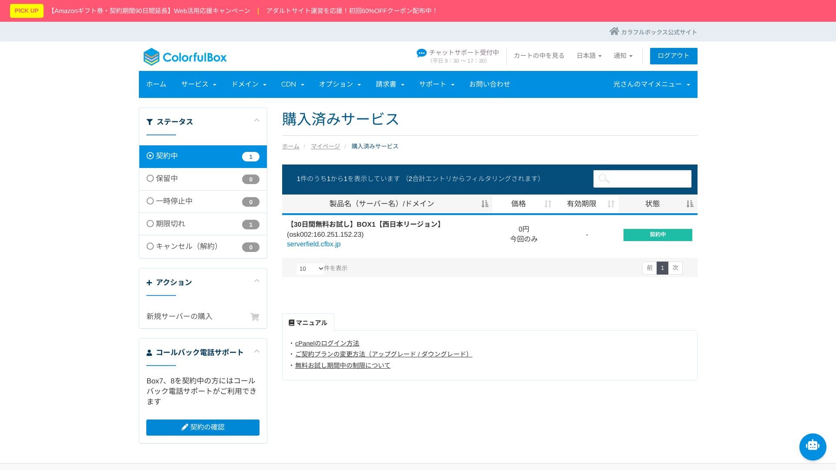The height and width of the screenshot is (470, 836).
Task: Click the ColorfulBox logo
Action: (185, 57)
